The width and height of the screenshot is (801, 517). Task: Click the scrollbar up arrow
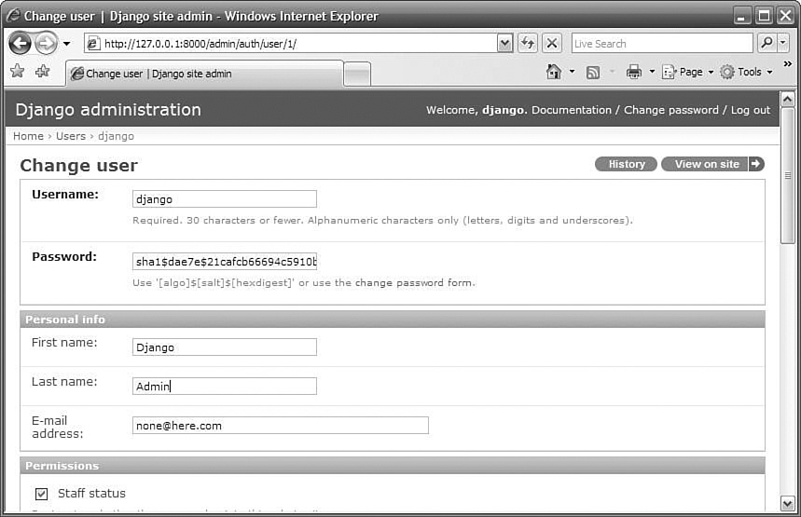(787, 99)
